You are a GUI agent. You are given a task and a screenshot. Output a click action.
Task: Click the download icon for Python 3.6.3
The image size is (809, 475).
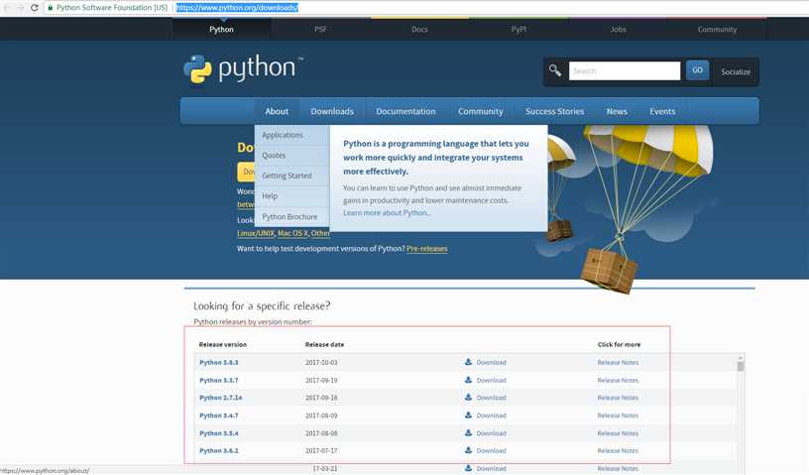[x=469, y=362]
